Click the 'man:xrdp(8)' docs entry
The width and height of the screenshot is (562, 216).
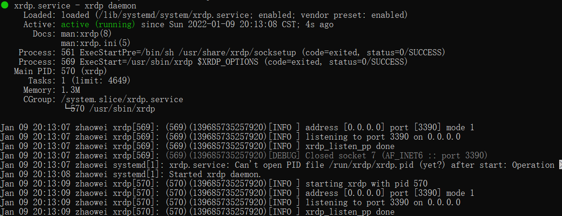tap(86, 34)
